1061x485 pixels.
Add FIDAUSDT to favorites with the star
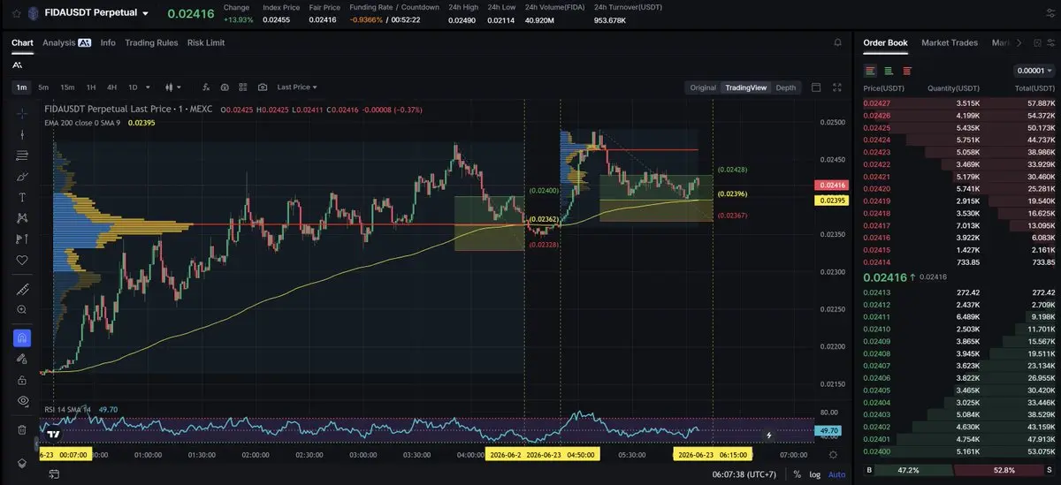(17, 13)
